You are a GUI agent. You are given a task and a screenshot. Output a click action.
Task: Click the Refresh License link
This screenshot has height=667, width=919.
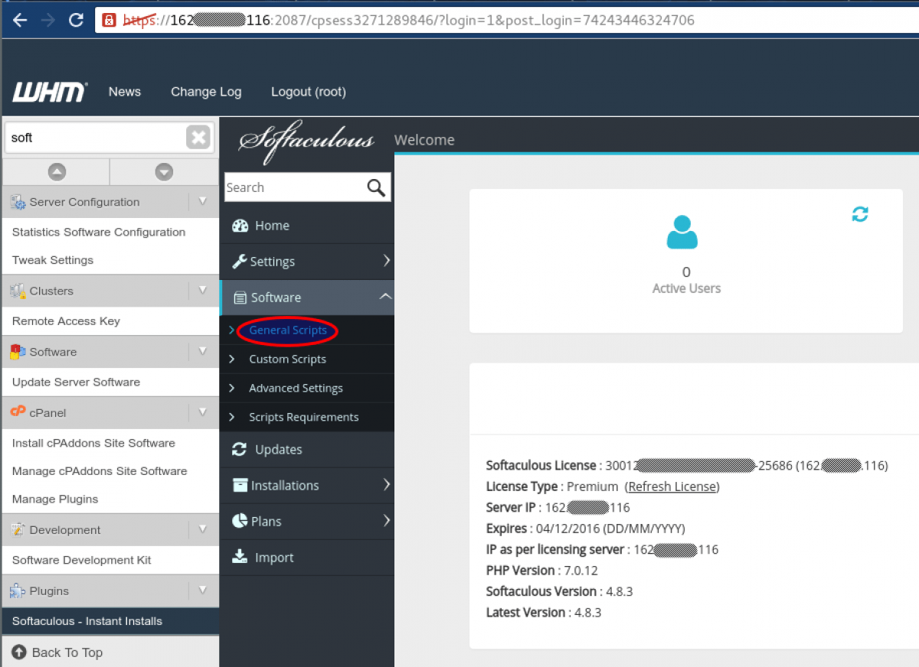[x=672, y=486]
